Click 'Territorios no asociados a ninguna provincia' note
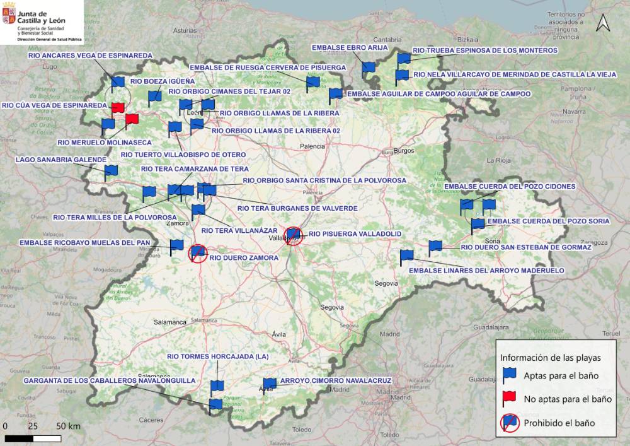630x446 pixels. pyautogui.click(x=566, y=26)
